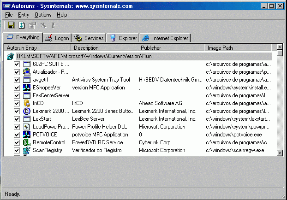Select 'Ahead Software AG' publisher cell
Image resolution: width=287 pixels, height=200 pixels.
point(160,103)
